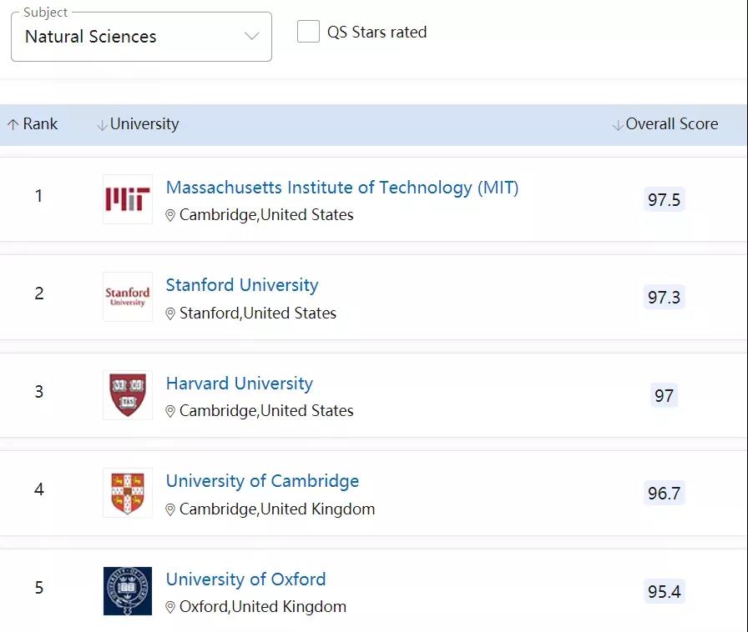Open the University of Cambridge link
Screen dimensions: 748x632
[262, 481]
